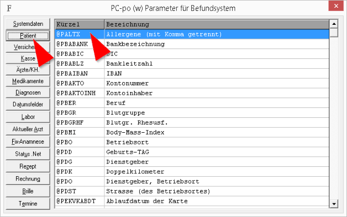Viewport: 347px width, 217px height.
Task: Select the @PDK Doppelkilometer row
Action: tap(192, 172)
